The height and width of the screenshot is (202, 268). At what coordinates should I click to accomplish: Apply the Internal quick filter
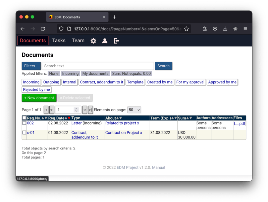click(x=69, y=82)
